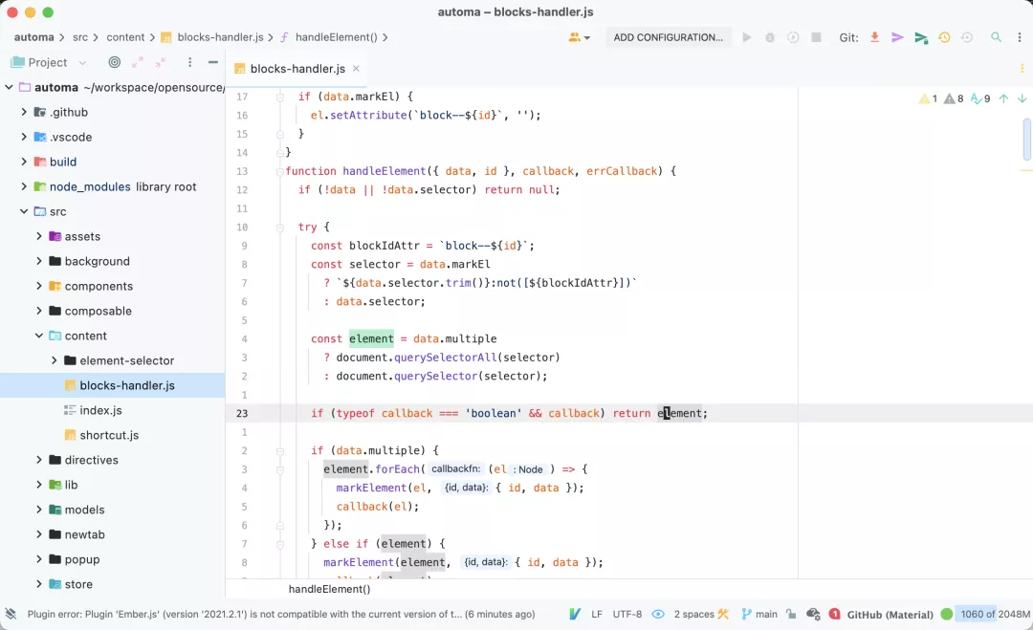Expand the element-selector folder
Viewport: 1033px width, 630px height.
tap(54, 360)
